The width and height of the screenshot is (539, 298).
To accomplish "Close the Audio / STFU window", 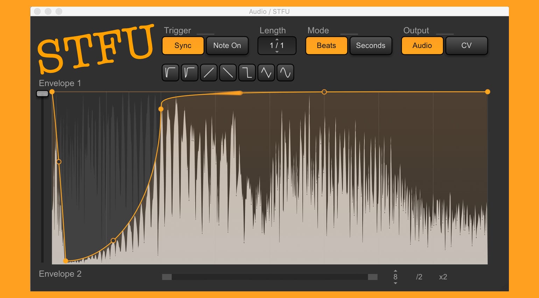I will [37, 12].
